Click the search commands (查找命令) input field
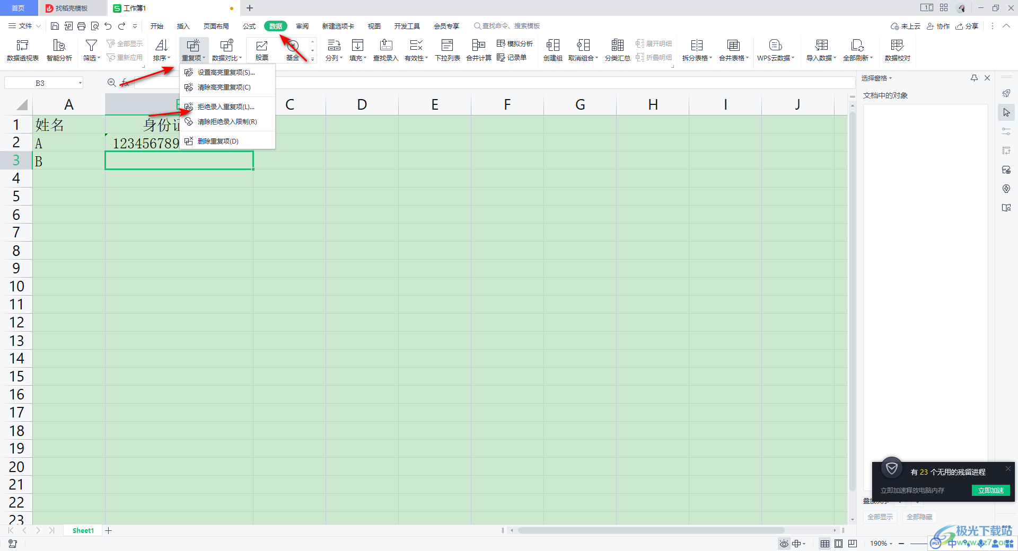 507,26
